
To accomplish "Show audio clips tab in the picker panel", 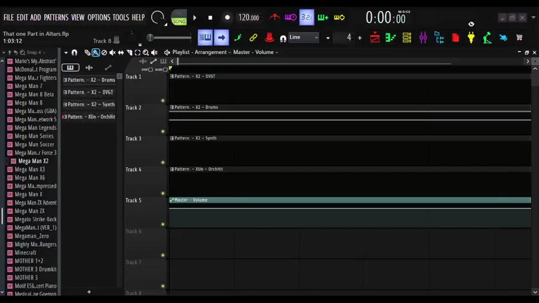I will (x=89, y=68).
